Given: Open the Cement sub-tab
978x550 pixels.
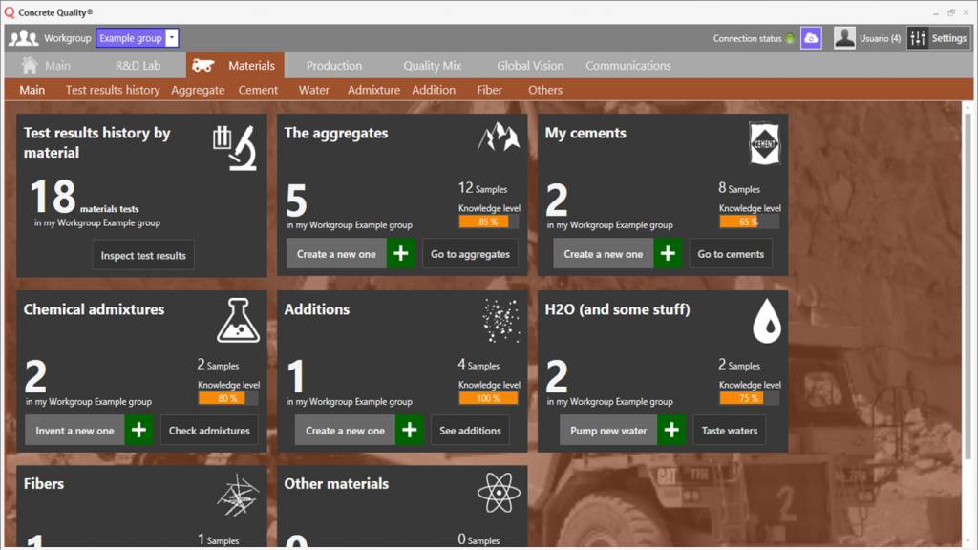Looking at the screenshot, I should pyautogui.click(x=258, y=89).
